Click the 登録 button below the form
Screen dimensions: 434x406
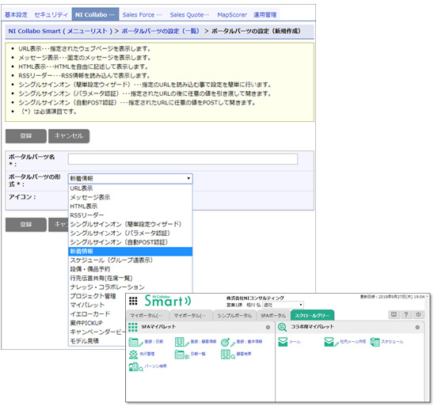[26, 224]
